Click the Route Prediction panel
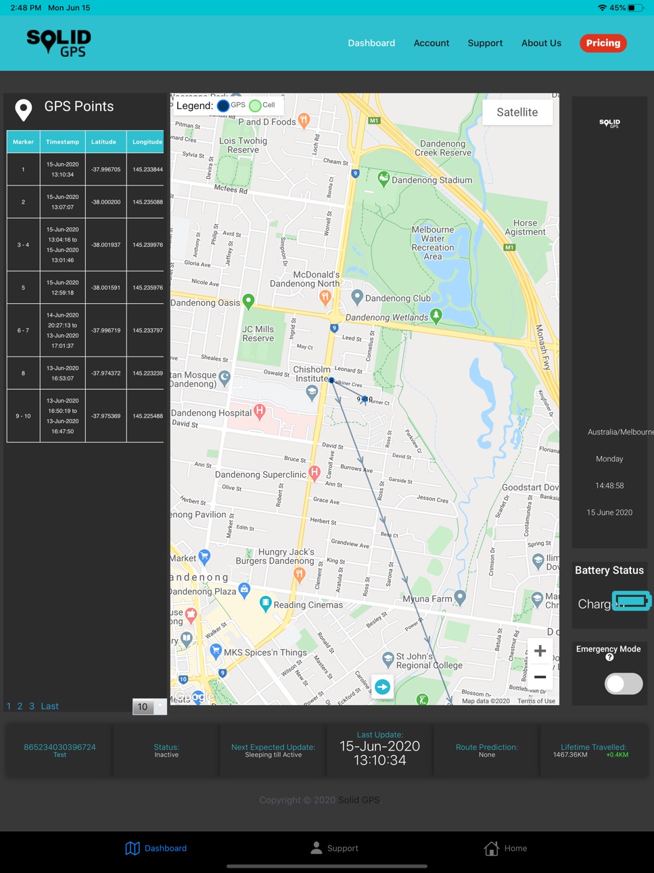 487,751
